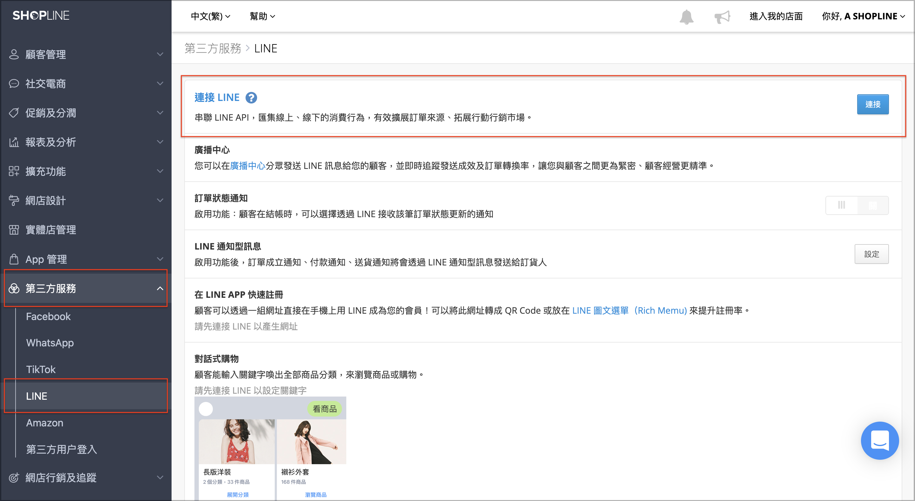Expand the 促銷及分潤 menu chevron
The width and height of the screenshot is (915, 501).
[160, 113]
